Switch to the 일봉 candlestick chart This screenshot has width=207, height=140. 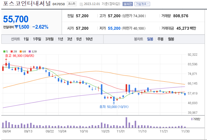coord(150,39)
